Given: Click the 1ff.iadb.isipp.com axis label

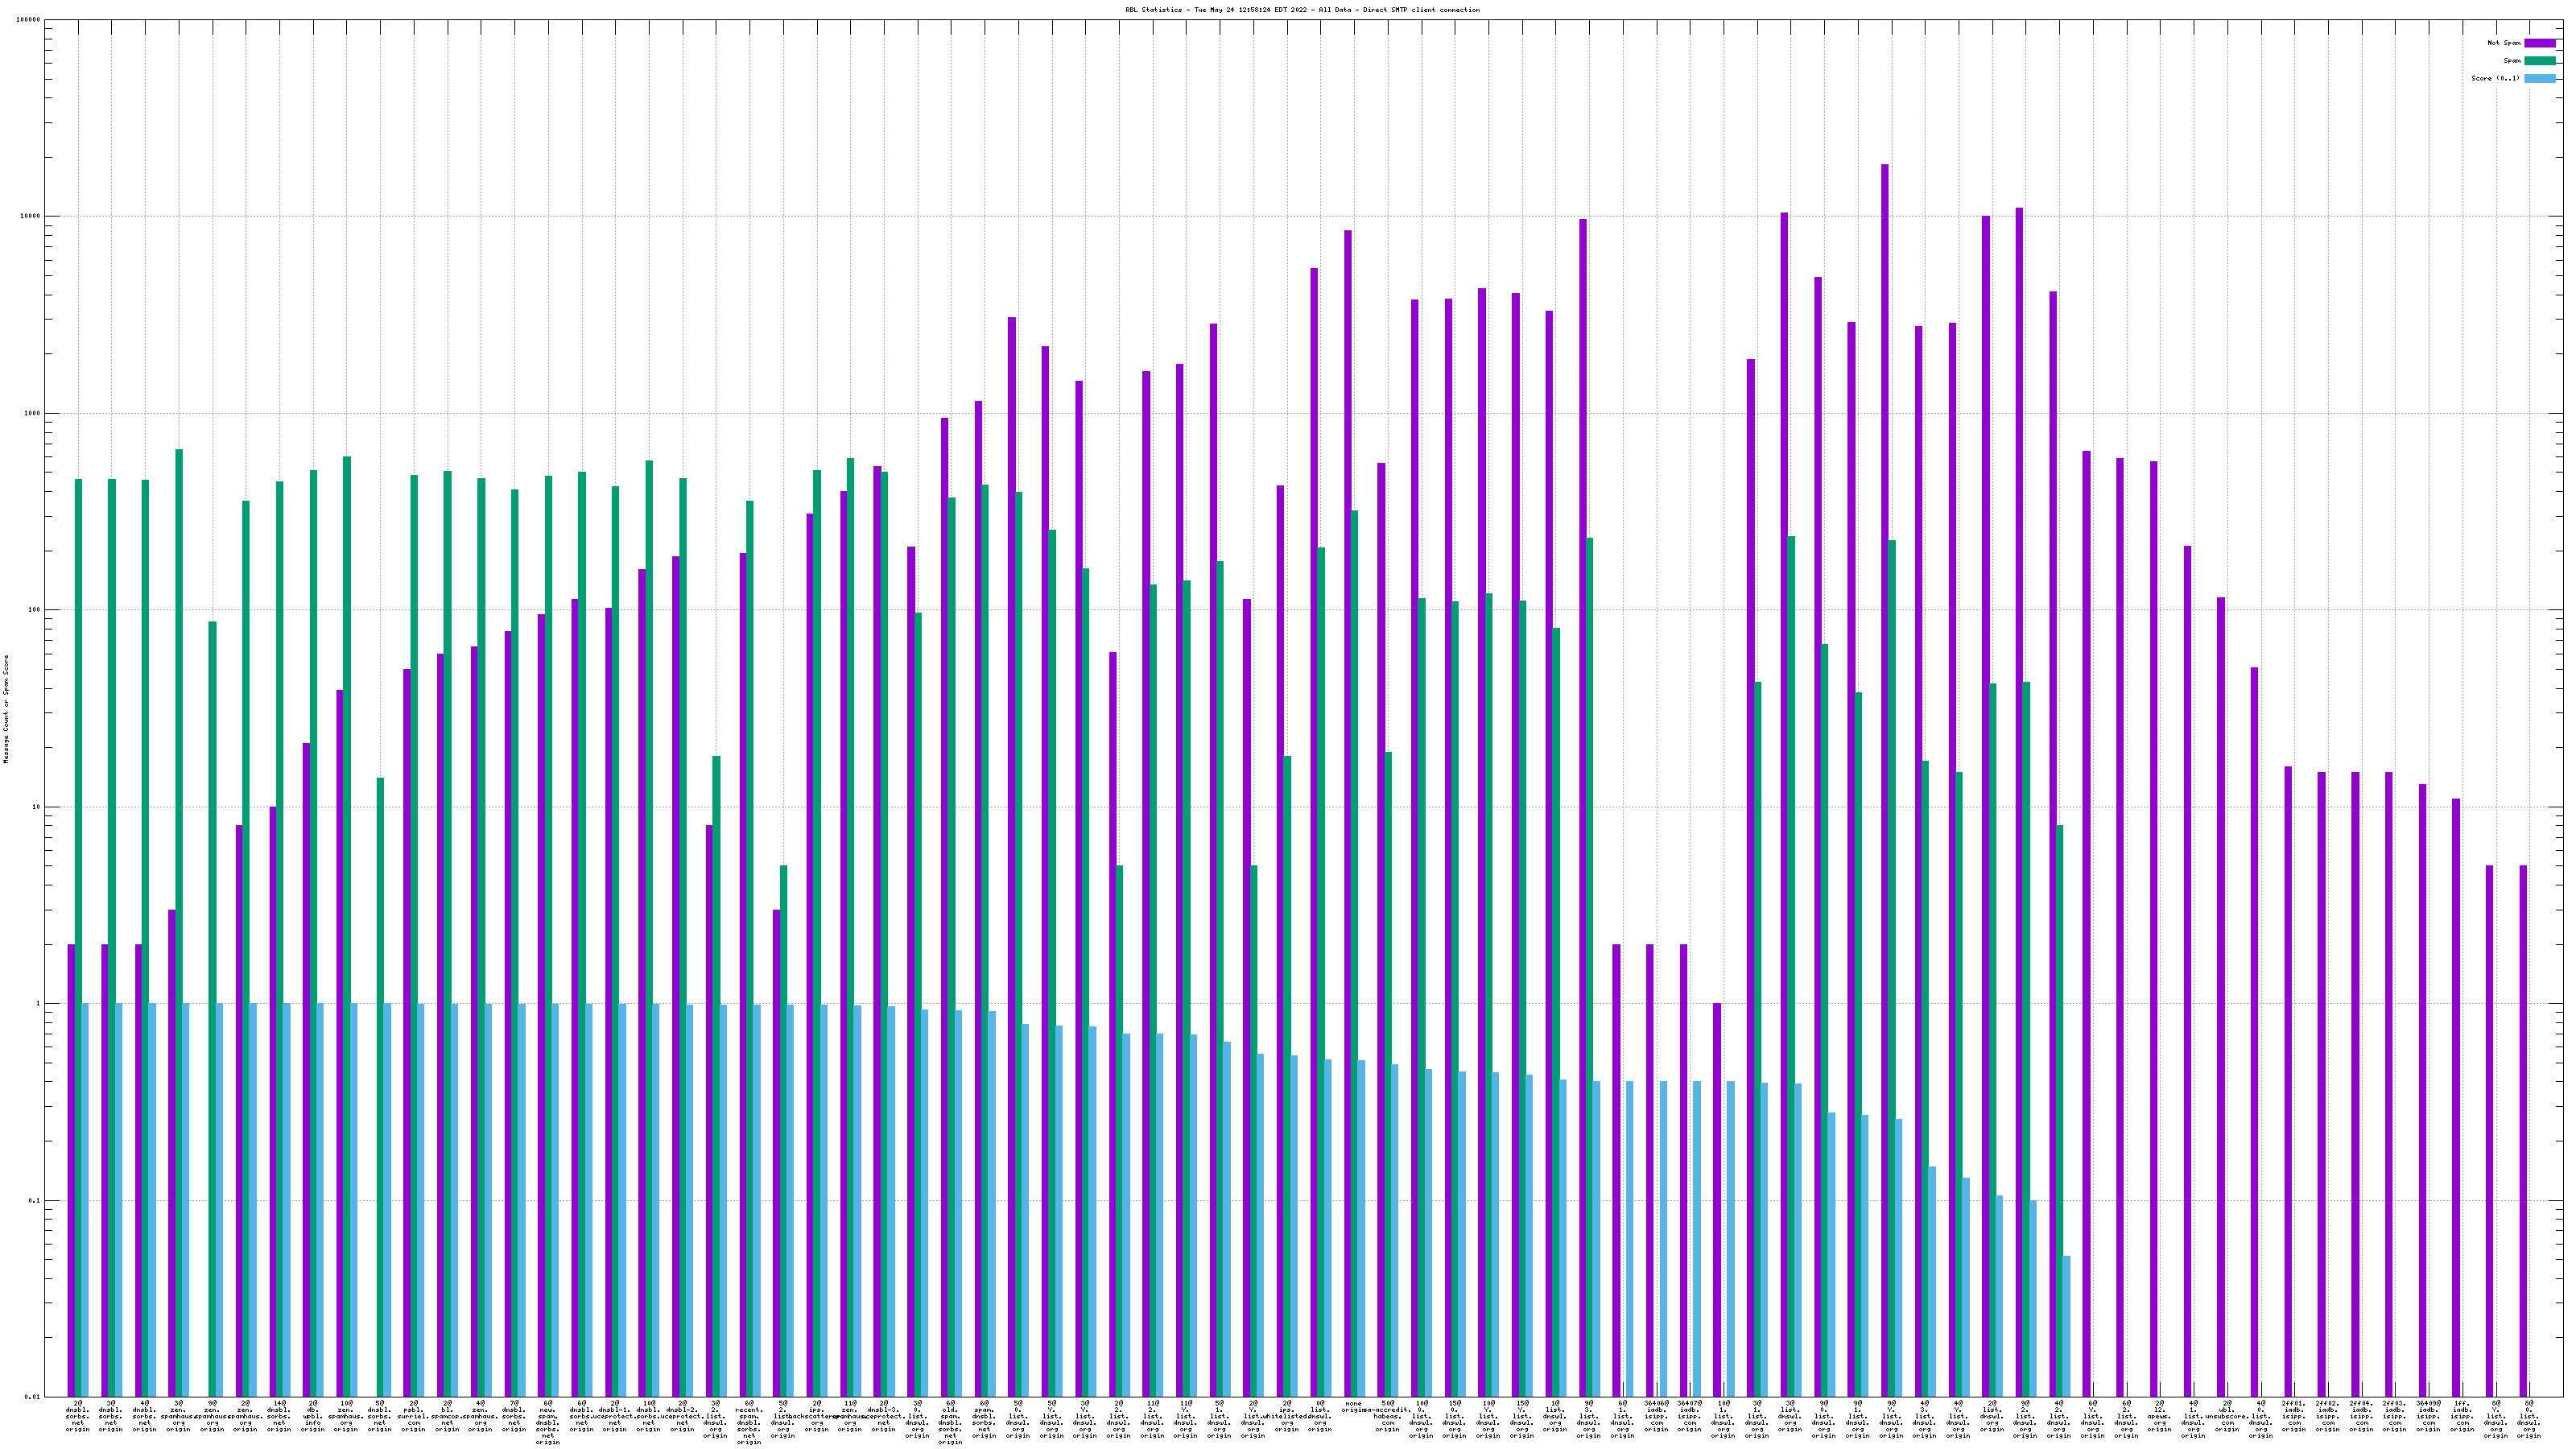Looking at the screenshot, I should pos(2462,1416).
